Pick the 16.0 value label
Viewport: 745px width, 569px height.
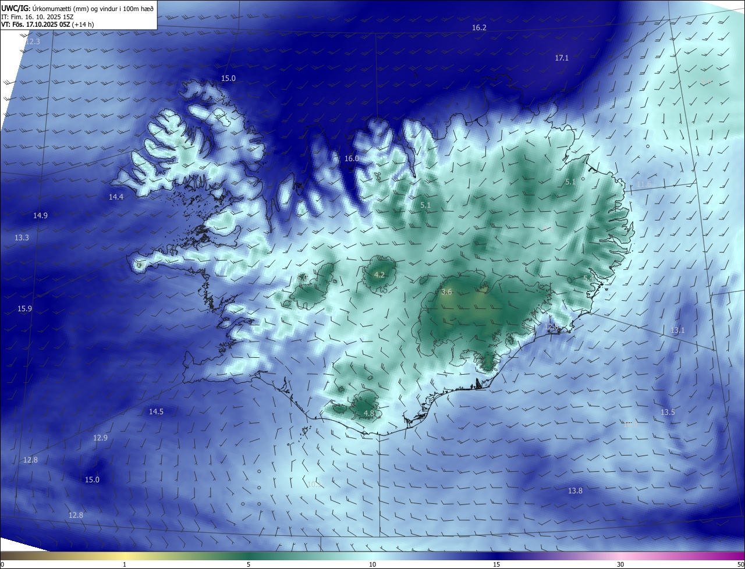352,159
